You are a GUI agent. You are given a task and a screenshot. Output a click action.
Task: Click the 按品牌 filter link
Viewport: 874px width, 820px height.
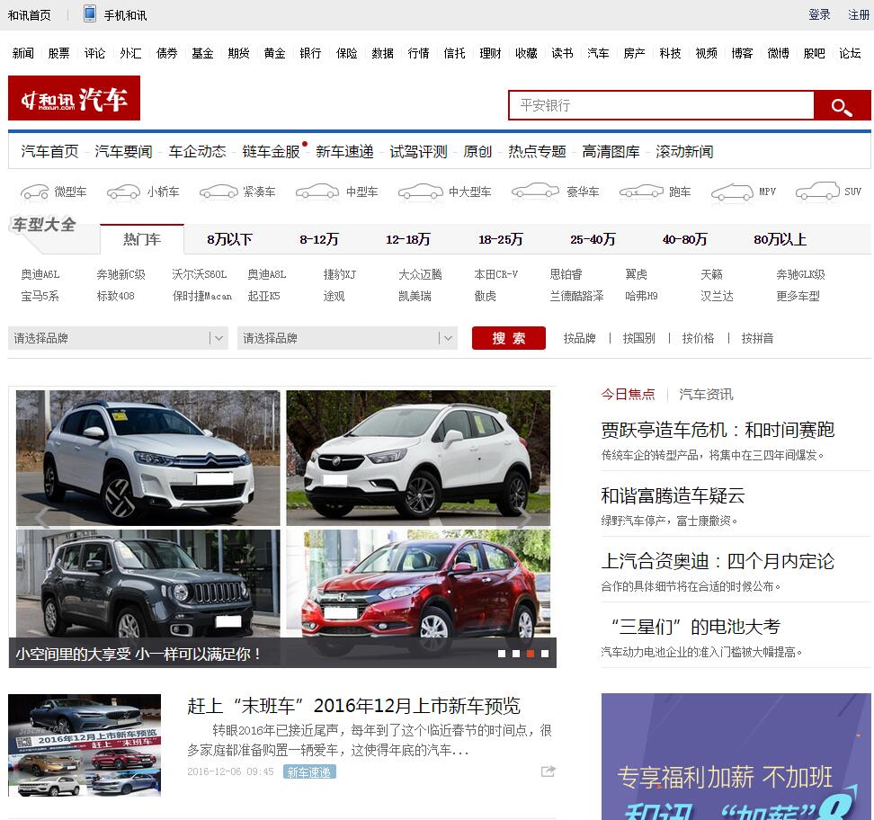579,338
